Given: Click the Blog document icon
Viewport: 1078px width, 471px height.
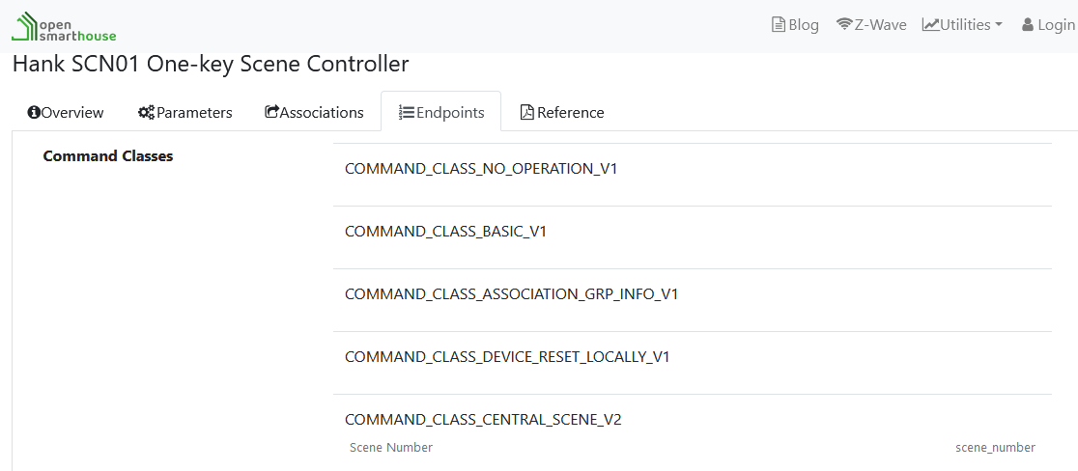Looking at the screenshot, I should pos(778,25).
